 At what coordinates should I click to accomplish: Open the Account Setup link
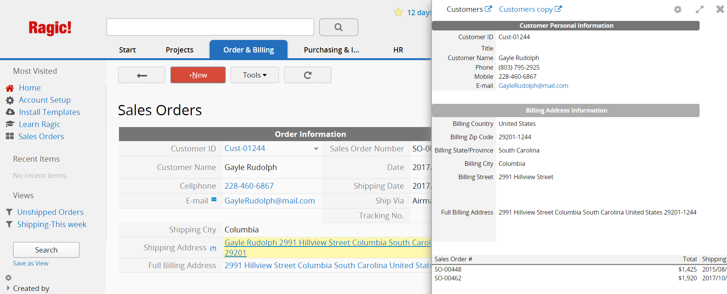point(45,100)
